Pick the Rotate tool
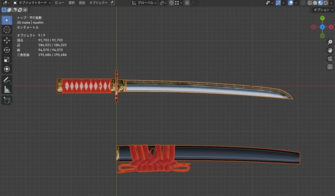This screenshot has height=196, width=335. (x=7, y=50)
